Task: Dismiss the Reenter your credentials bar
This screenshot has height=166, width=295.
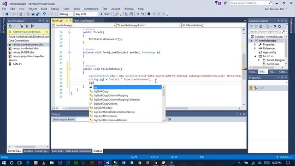Action: click(x=47, y=32)
